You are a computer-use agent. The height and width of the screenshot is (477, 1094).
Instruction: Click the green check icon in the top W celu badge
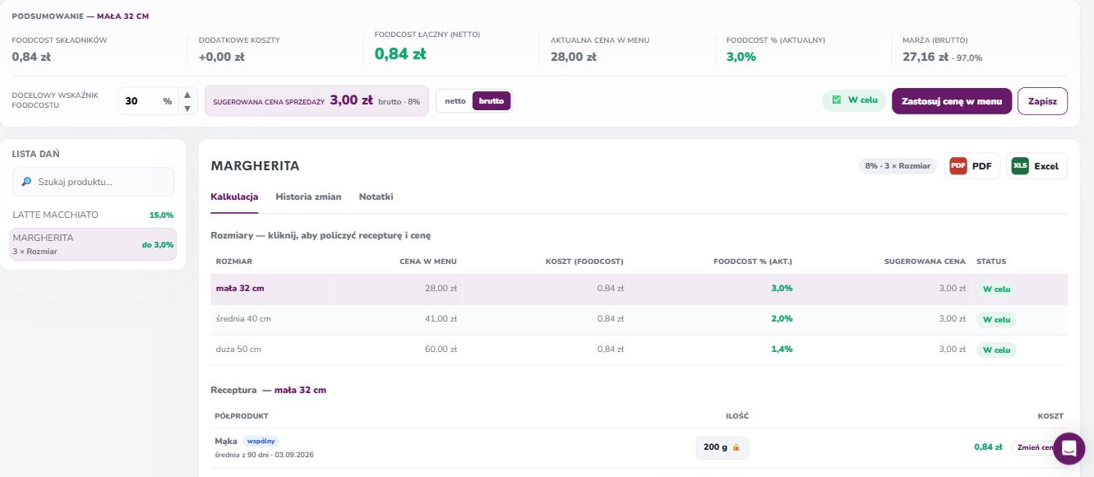pyautogui.click(x=837, y=100)
